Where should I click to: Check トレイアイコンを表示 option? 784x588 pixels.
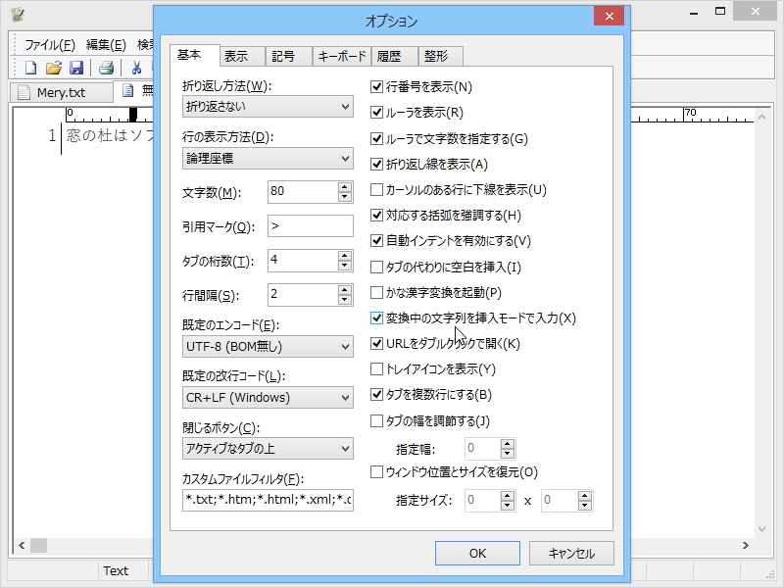375,369
